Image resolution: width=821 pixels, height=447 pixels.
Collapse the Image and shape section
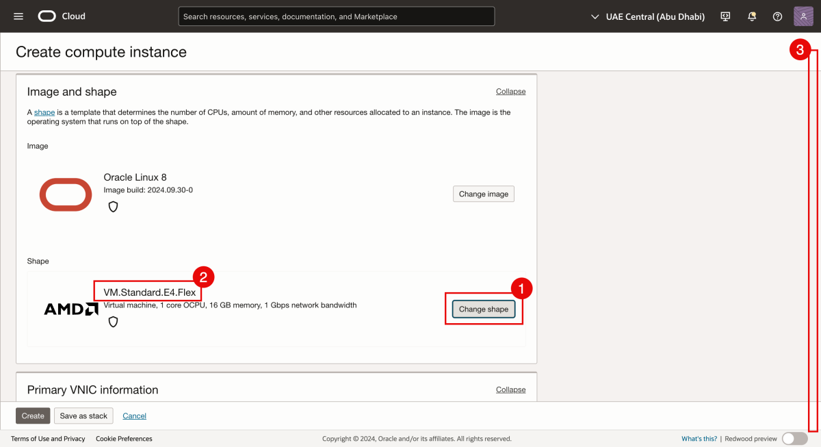coord(510,90)
